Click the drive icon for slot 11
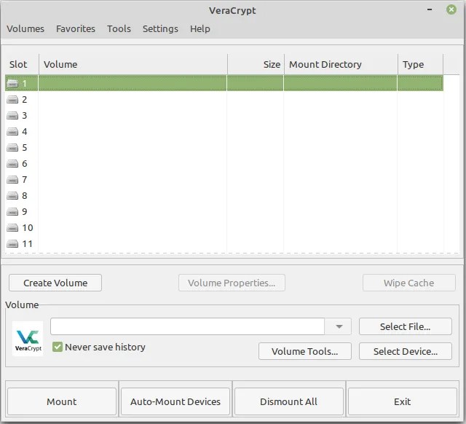466x424 pixels. pos(12,244)
